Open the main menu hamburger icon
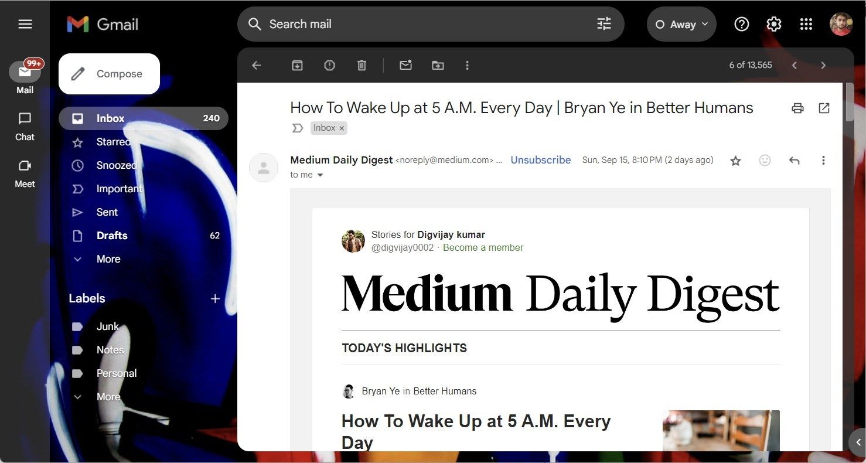The image size is (866, 463). tap(25, 24)
